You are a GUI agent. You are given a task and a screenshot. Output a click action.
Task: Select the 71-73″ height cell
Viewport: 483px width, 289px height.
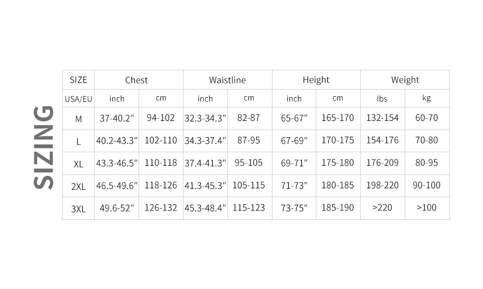(294, 185)
